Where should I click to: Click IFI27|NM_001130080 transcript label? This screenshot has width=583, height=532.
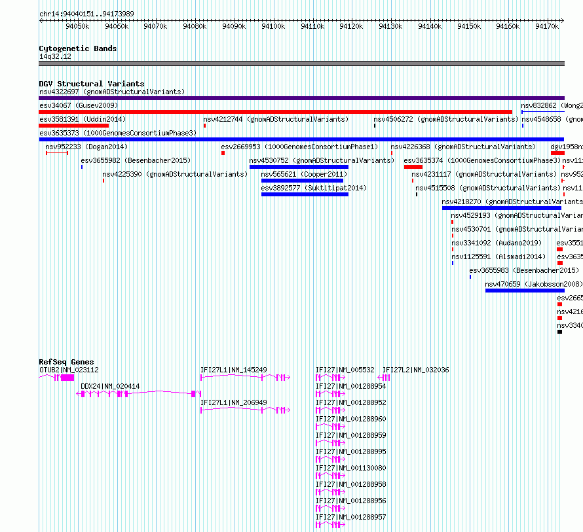[351, 468]
